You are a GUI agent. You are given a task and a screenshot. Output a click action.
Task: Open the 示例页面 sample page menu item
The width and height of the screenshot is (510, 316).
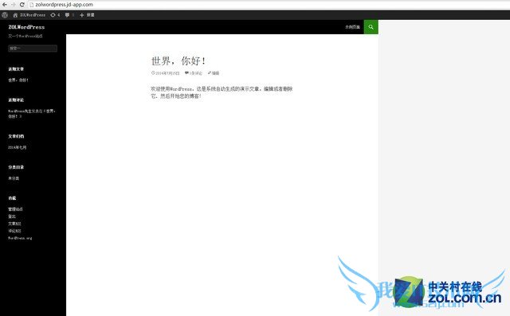point(352,27)
